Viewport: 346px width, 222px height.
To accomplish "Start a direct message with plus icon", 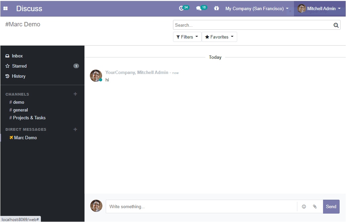I will point(75,129).
